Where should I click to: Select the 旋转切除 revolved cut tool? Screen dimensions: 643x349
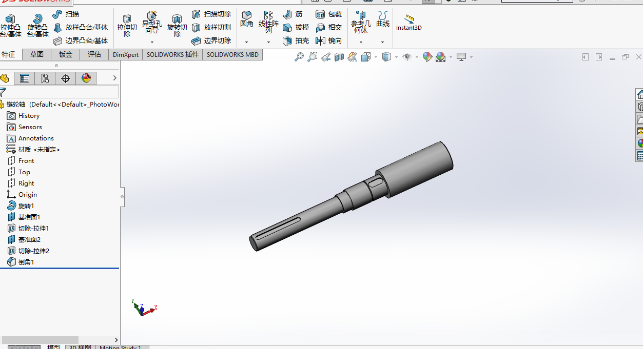[177, 26]
